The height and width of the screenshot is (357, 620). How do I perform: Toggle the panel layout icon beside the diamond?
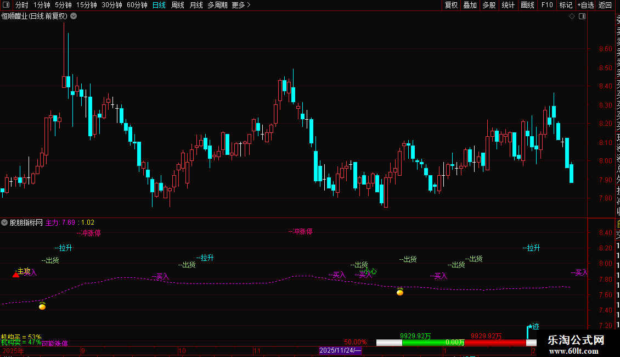pos(582,16)
